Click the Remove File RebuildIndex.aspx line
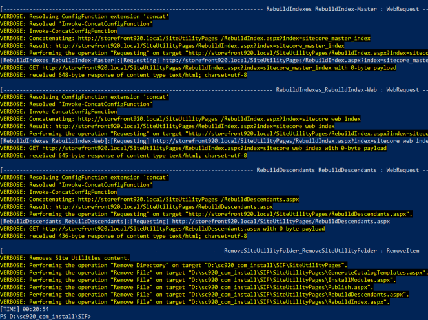The height and width of the screenshot is (320, 428). coord(195,301)
